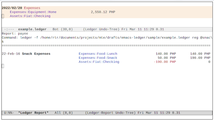Click the Snack Expenses payee in the report
The width and height of the screenshot is (214, 121).
click(36, 54)
